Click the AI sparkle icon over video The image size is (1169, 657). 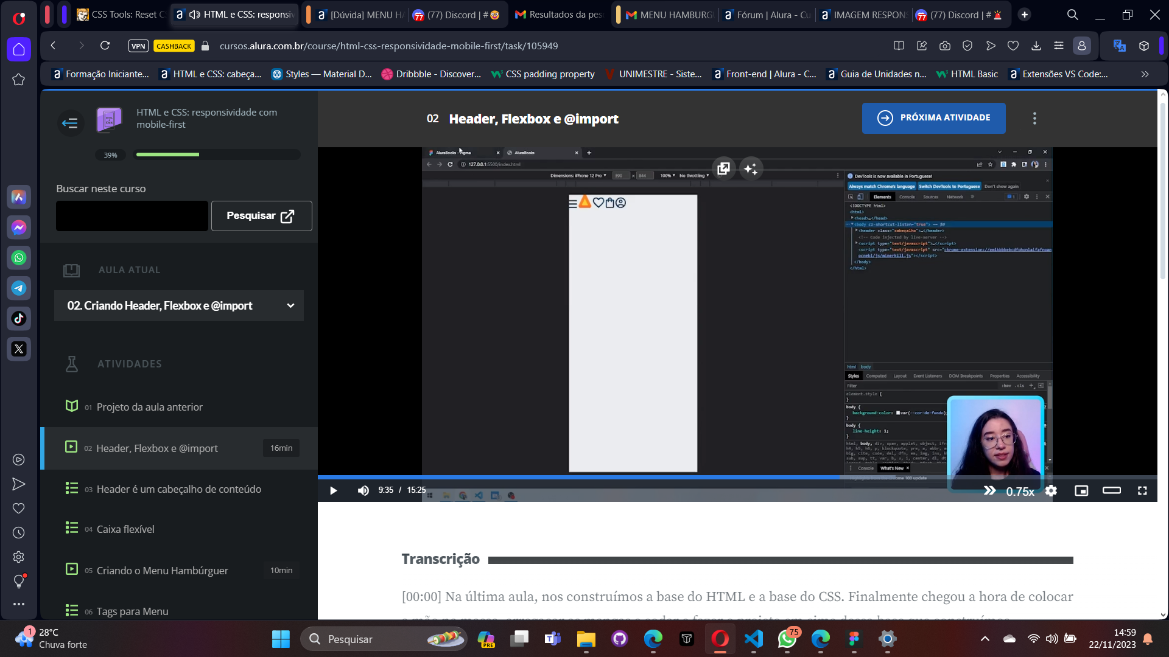coord(751,169)
